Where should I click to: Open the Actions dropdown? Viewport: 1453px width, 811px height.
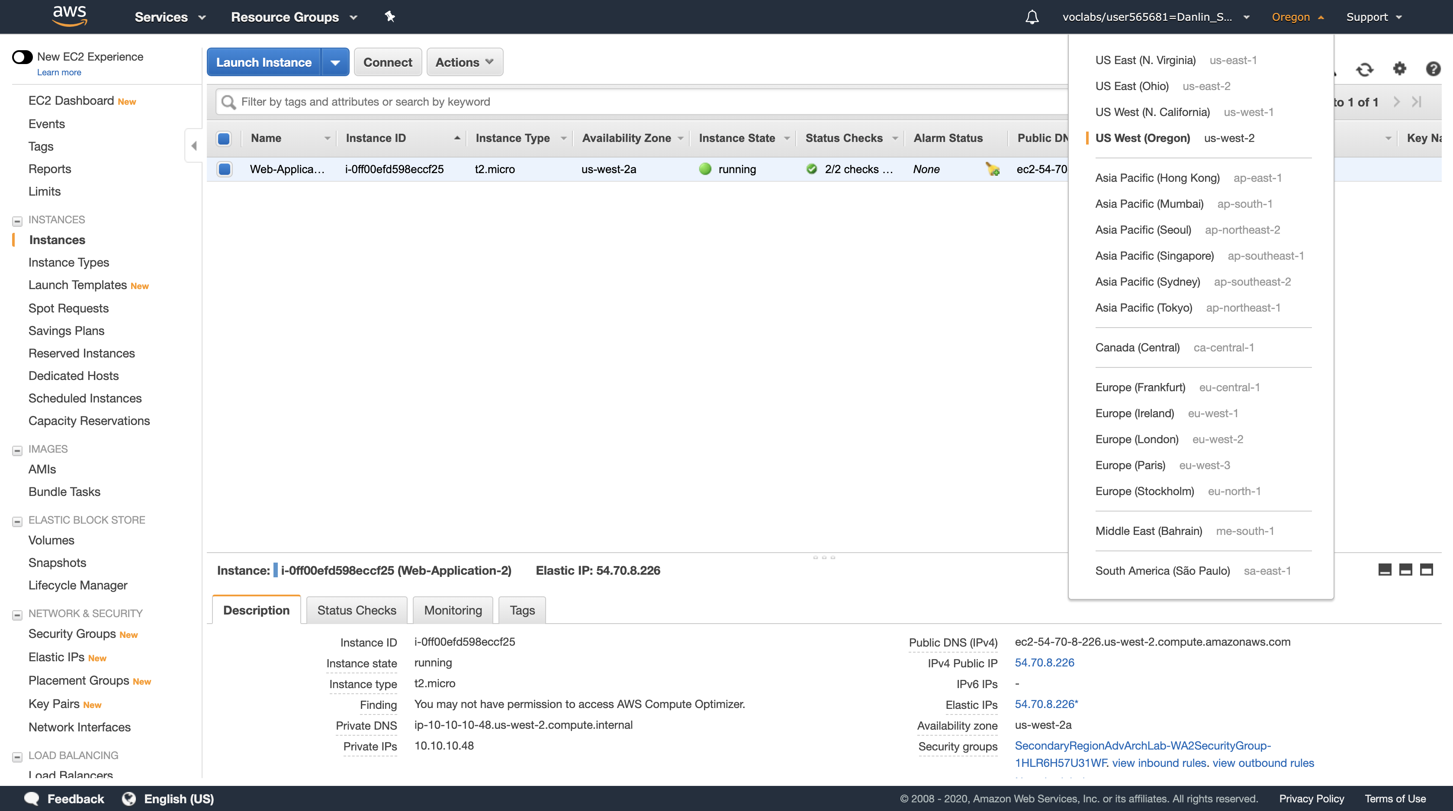[464, 62]
